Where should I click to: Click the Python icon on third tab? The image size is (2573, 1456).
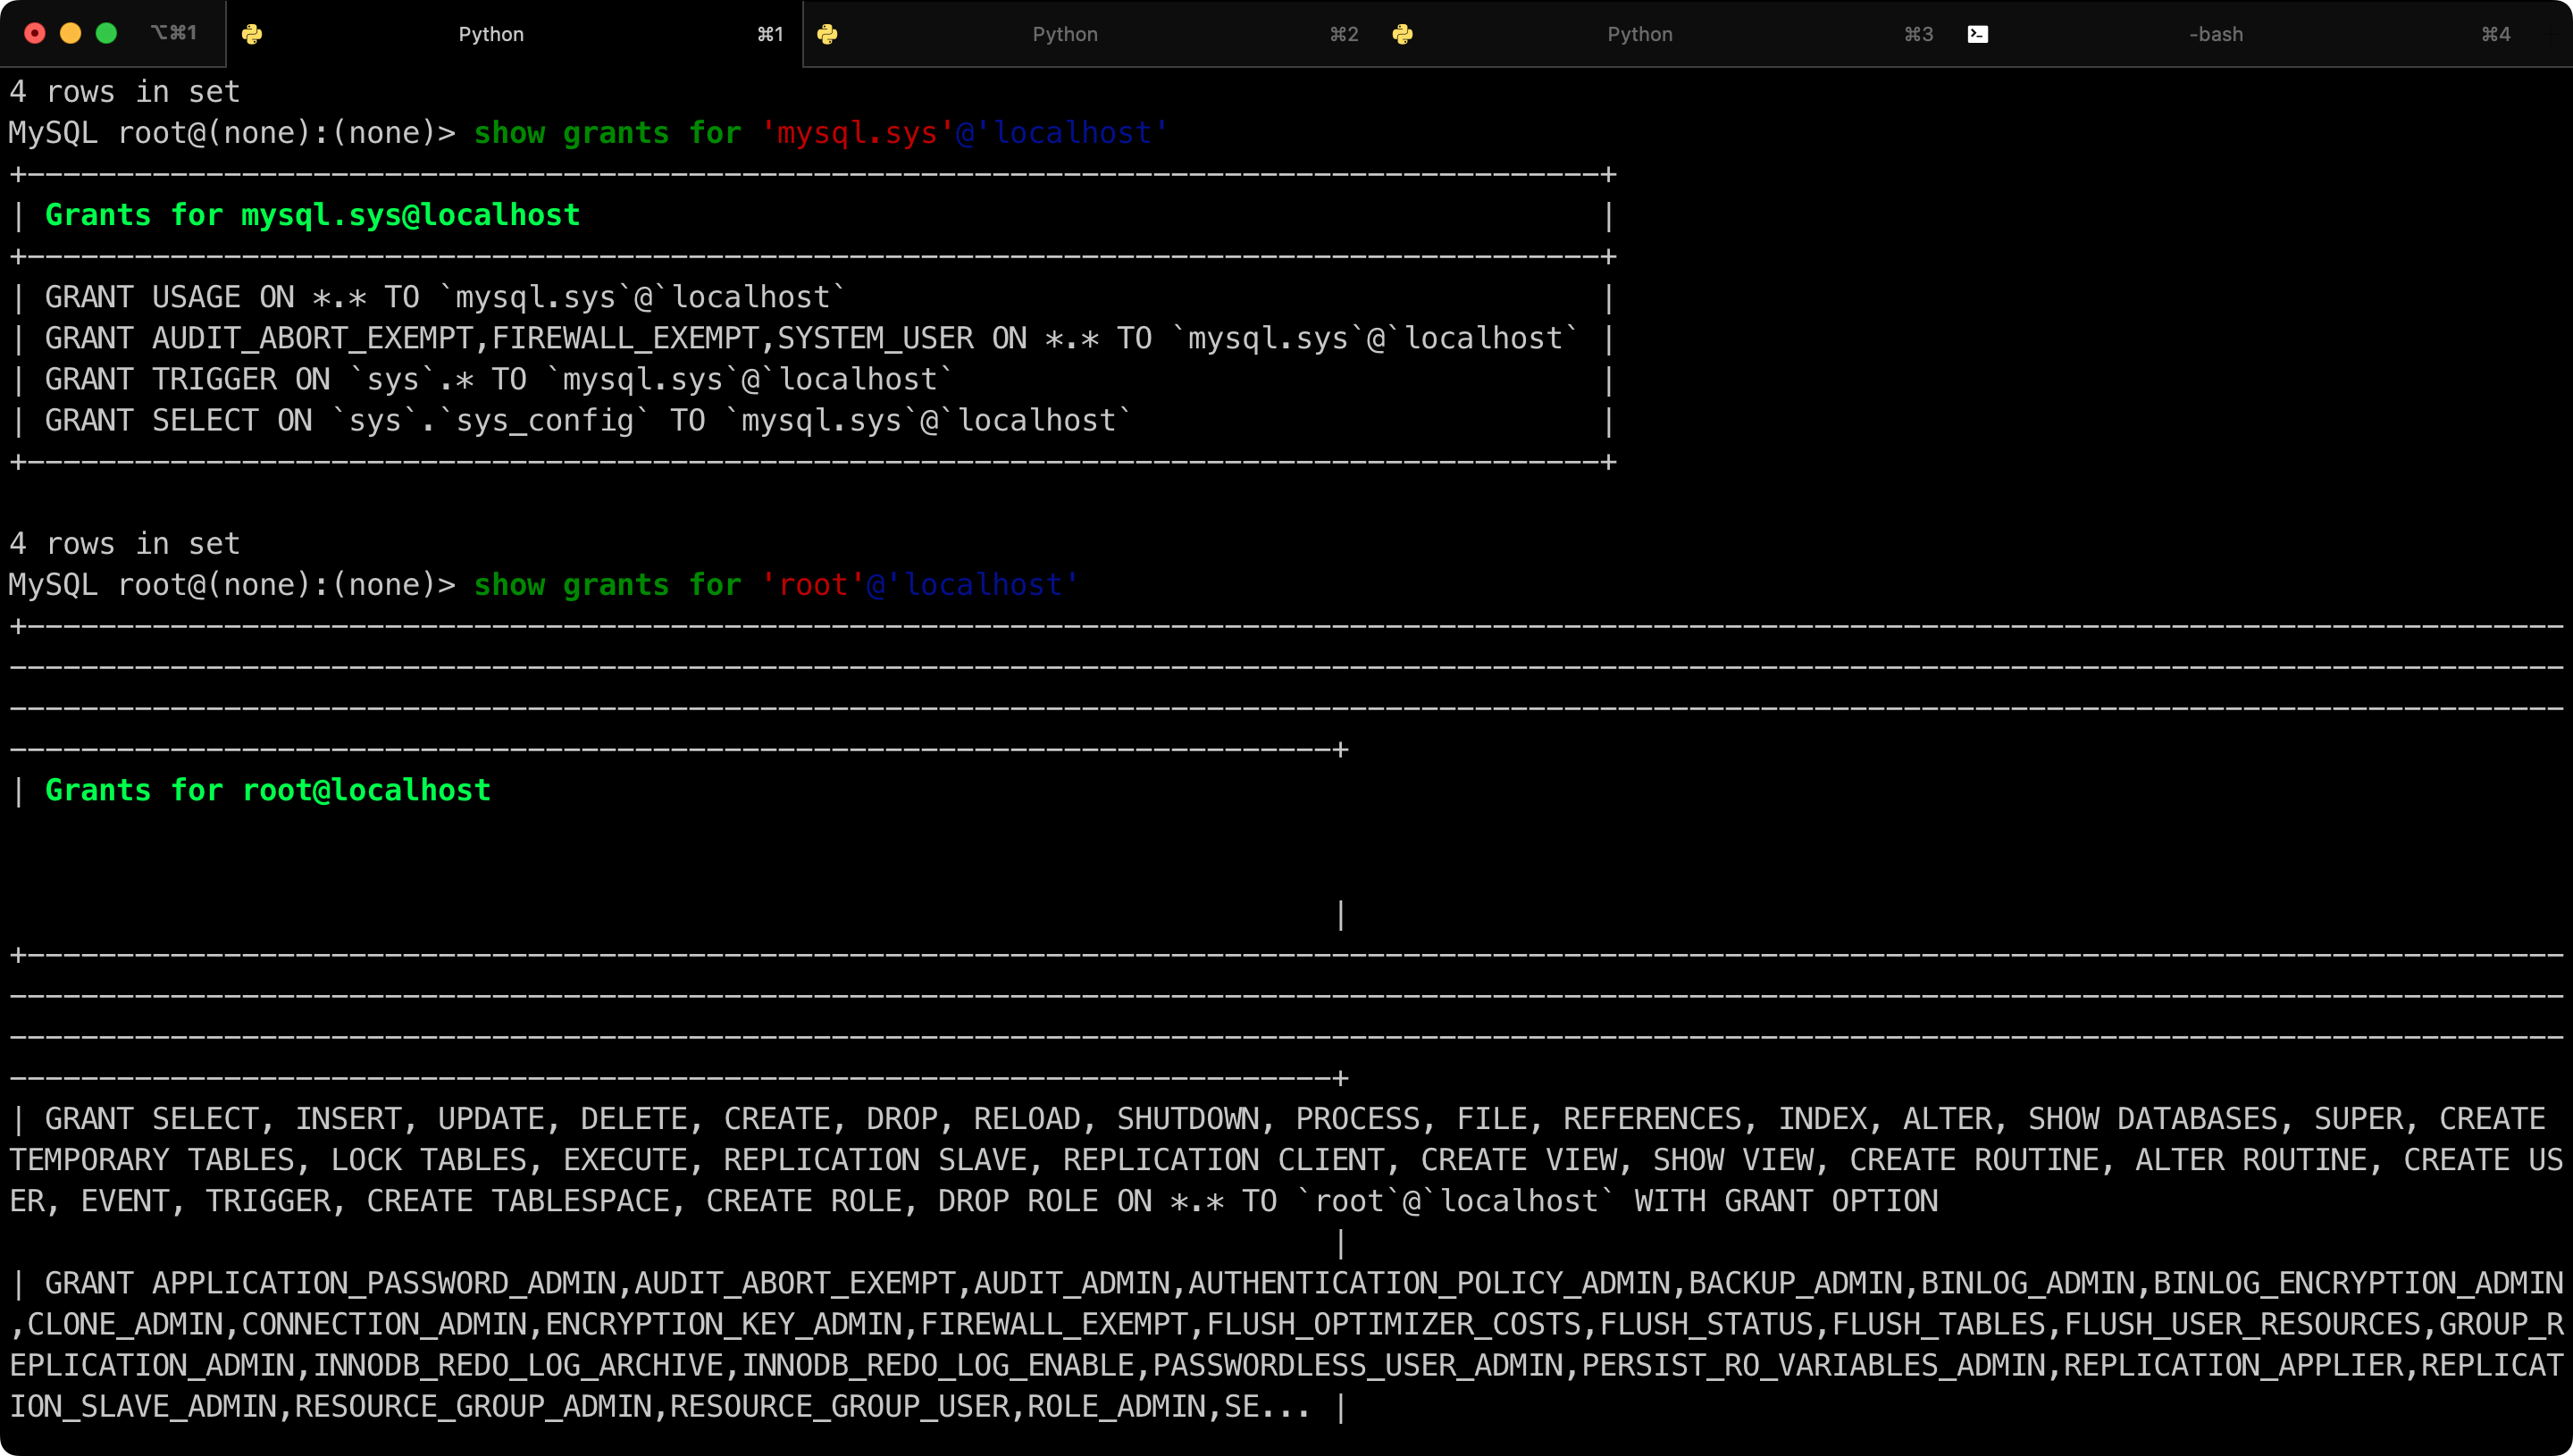click(1402, 34)
